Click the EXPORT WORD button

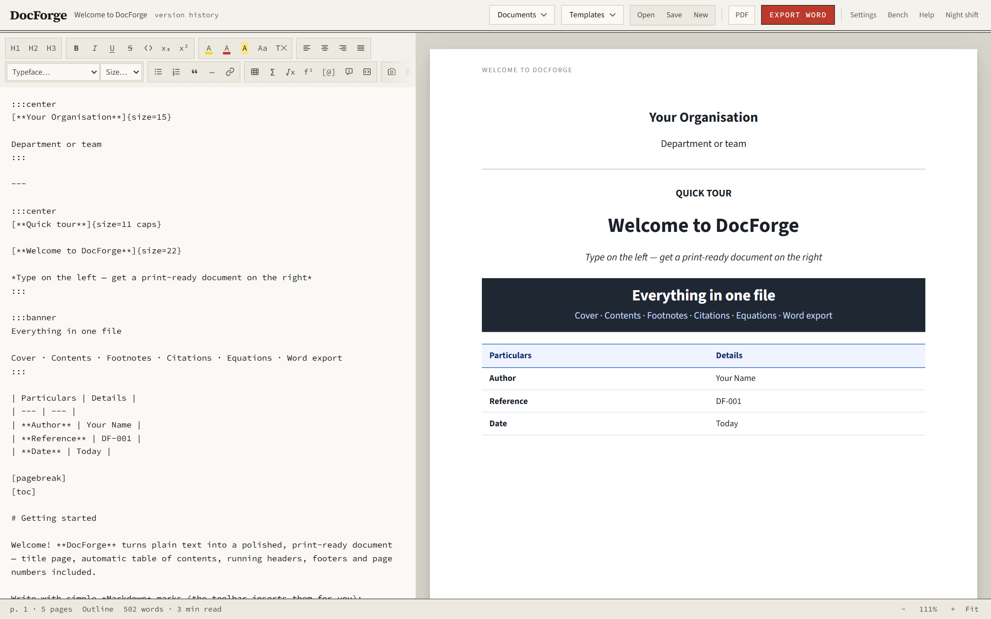(798, 15)
